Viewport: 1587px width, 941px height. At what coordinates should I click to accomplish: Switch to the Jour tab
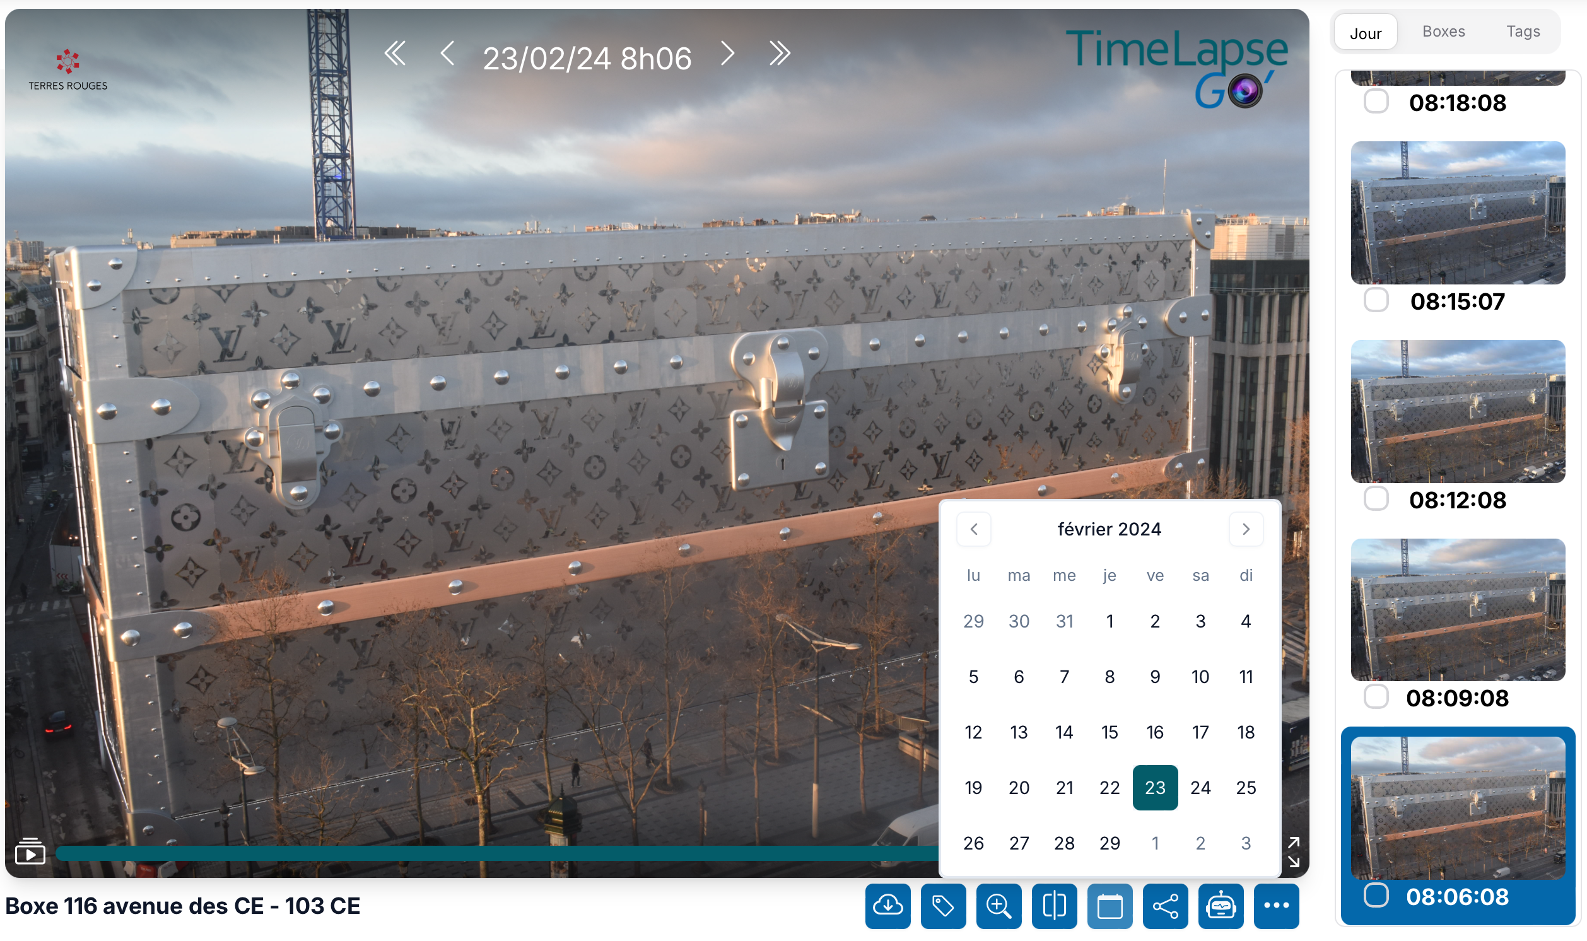pyautogui.click(x=1365, y=33)
